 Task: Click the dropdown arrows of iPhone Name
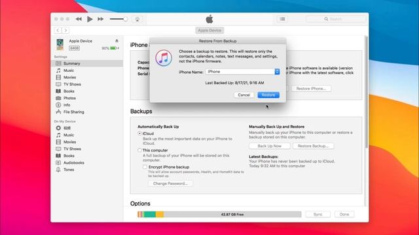pyautogui.click(x=277, y=72)
